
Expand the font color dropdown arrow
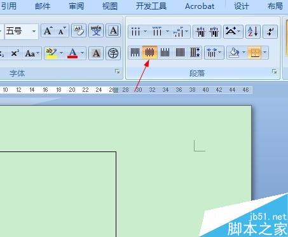tap(83, 53)
